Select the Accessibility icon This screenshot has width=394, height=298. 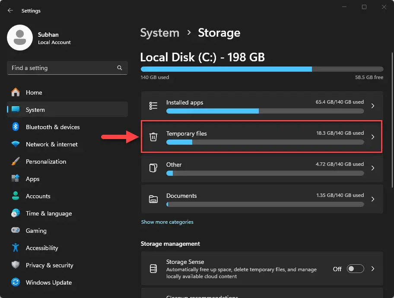(x=19, y=247)
